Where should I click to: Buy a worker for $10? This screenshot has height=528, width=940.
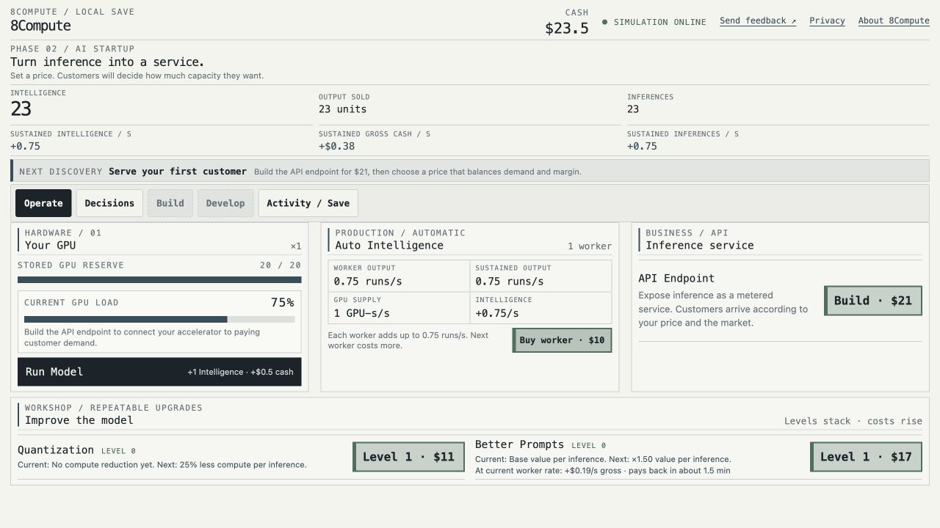click(562, 340)
